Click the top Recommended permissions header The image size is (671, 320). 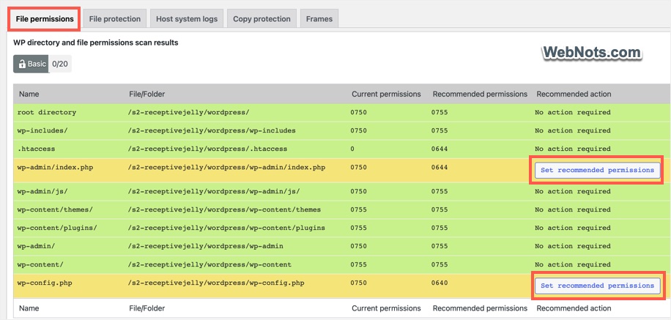[480, 94]
